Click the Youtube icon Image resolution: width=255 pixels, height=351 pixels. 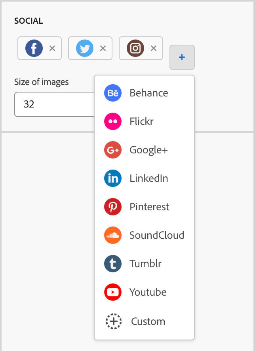[x=113, y=292]
